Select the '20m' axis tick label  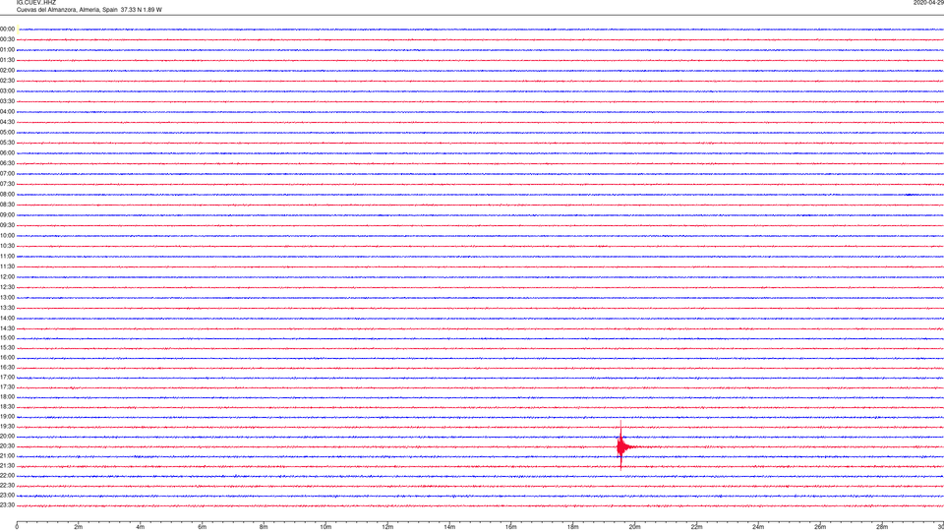tap(634, 527)
